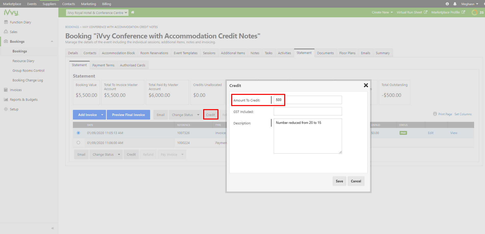
Task: Click the iVvy logo
Action: pyautogui.click(x=11, y=12)
